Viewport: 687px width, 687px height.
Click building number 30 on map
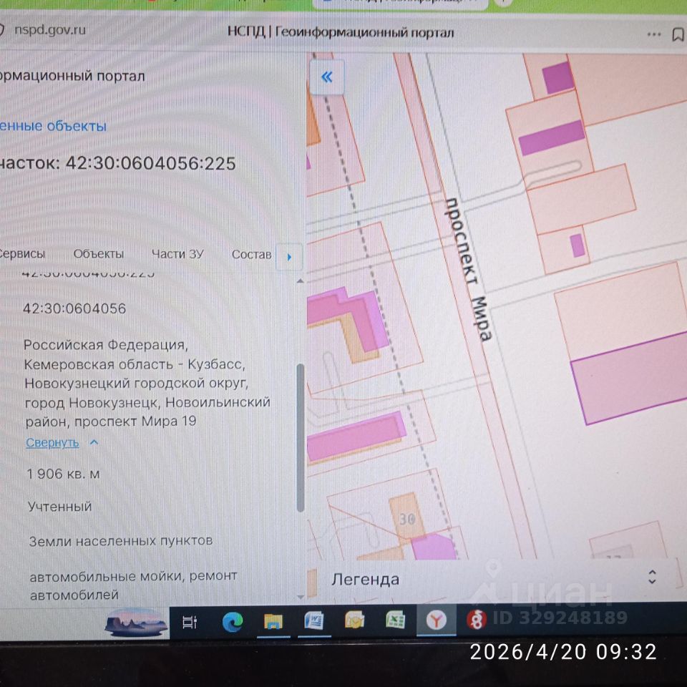[407, 520]
